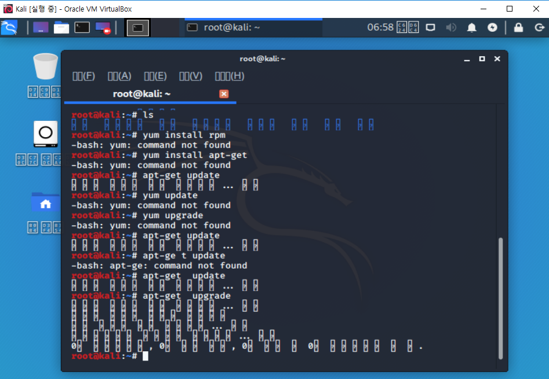Open the File System drive desktop icon
The width and height of the screenshot is (549, 379).
(x=45, y=134)
